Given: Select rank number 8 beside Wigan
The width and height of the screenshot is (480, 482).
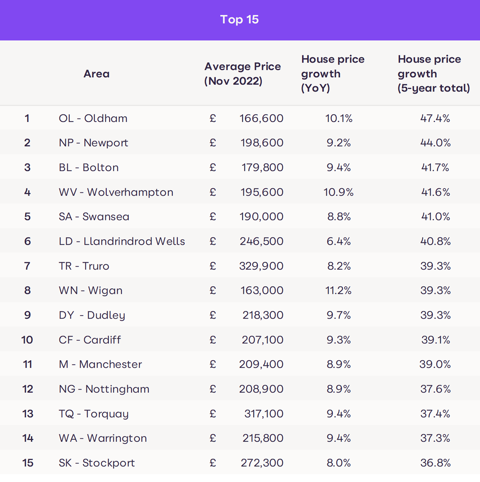Looking at the screenshot, I should [x=27, y=290].
